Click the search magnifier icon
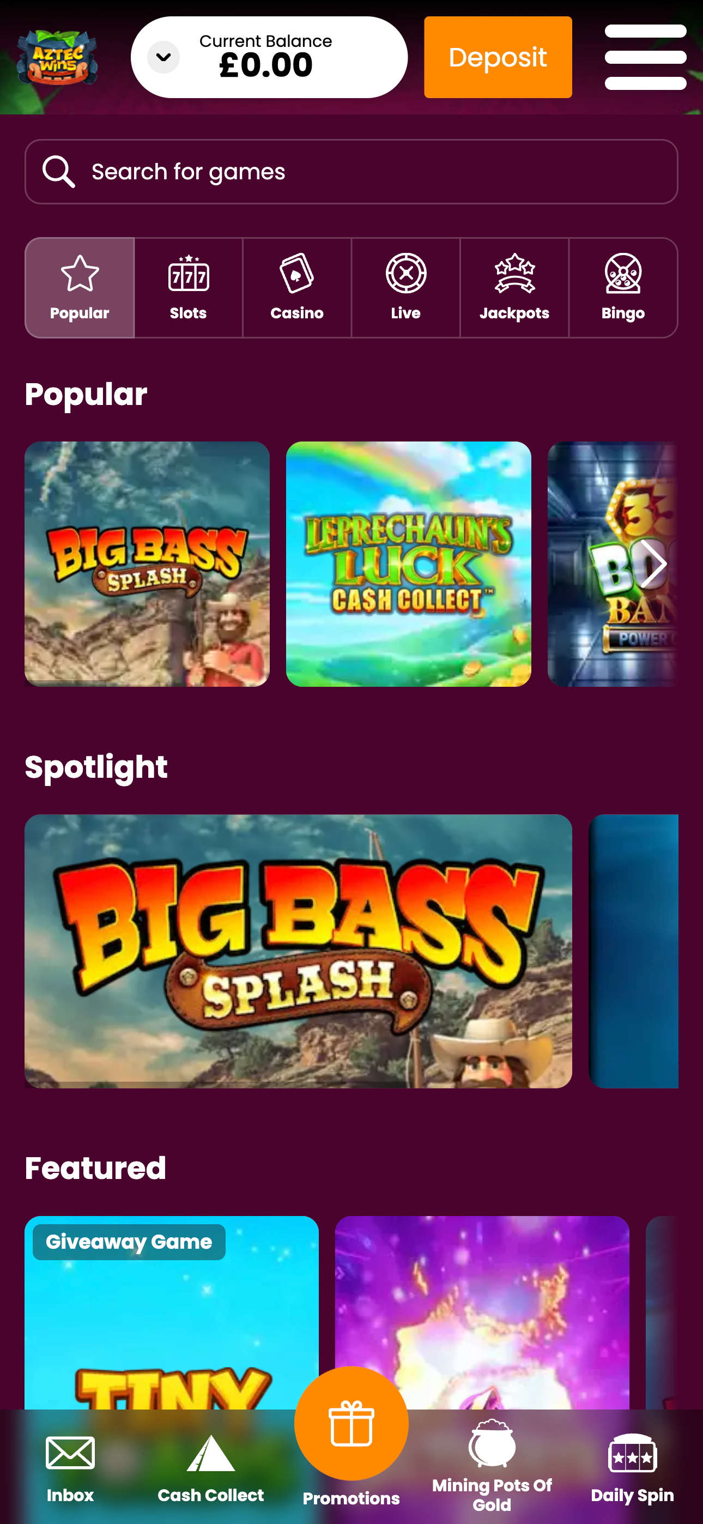 click(x=59, y=172)
